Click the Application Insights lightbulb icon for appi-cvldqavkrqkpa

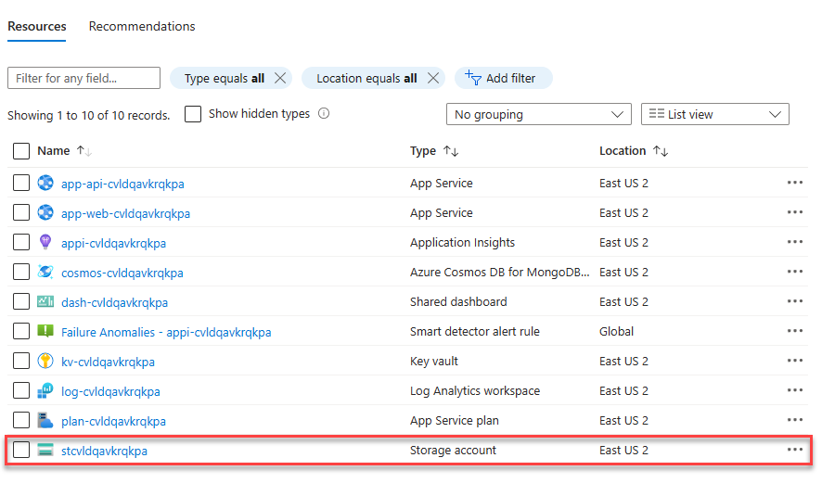(x=45, y=242)
